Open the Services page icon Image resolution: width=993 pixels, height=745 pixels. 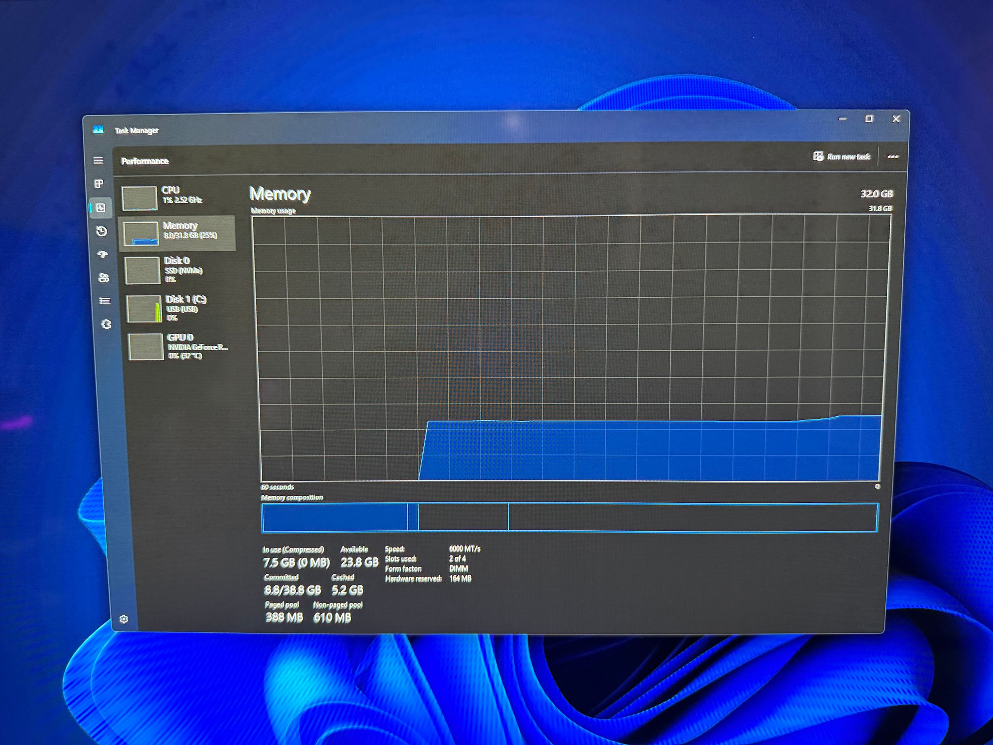(106, 324)
